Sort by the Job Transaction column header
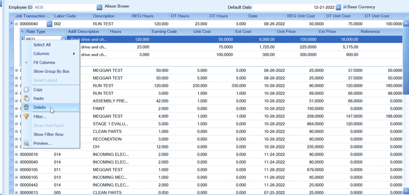This screenshot has width=409, height=195. (33, 16)
